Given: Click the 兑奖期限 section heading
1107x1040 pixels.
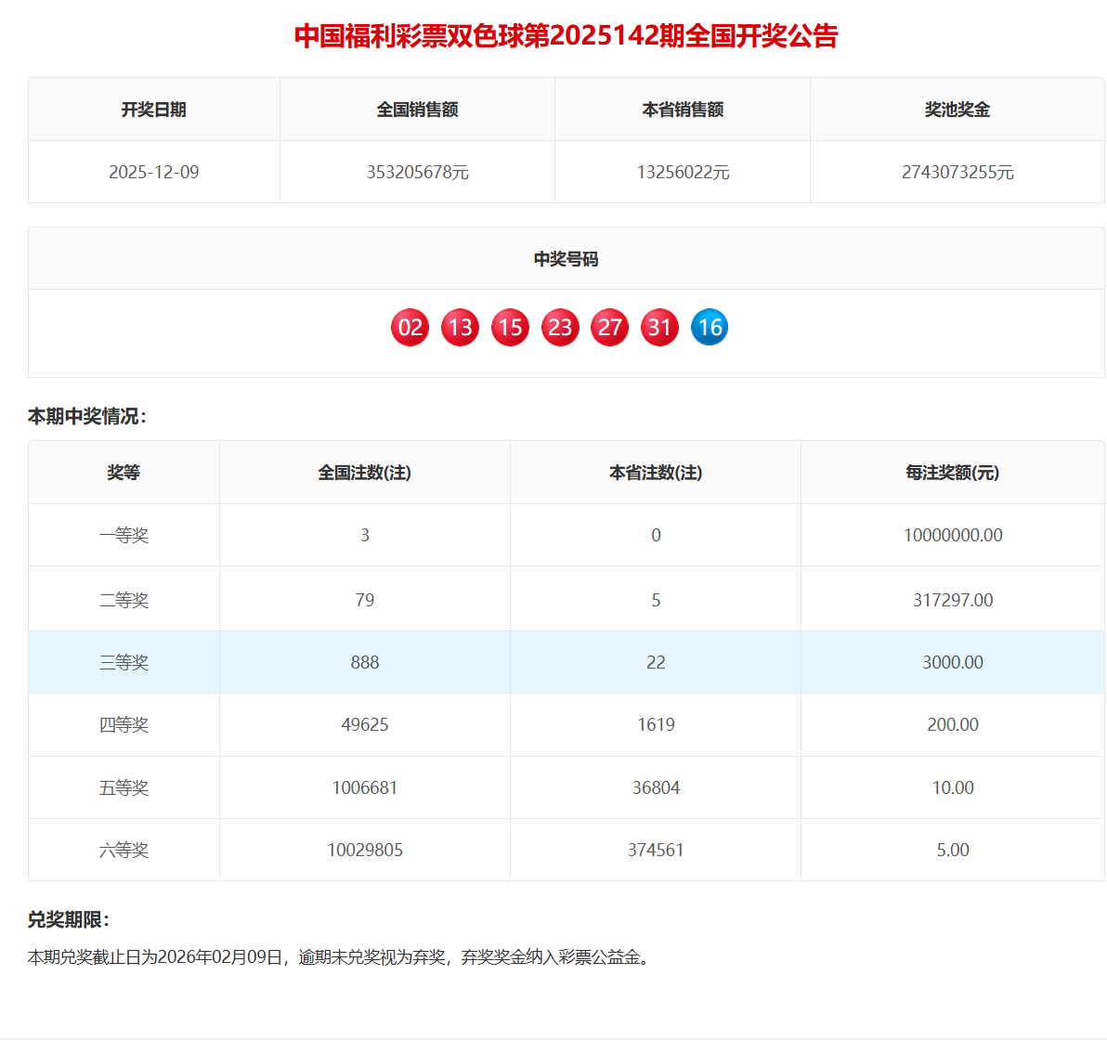Looking at the screenshot, I should [x=69, y=920].
